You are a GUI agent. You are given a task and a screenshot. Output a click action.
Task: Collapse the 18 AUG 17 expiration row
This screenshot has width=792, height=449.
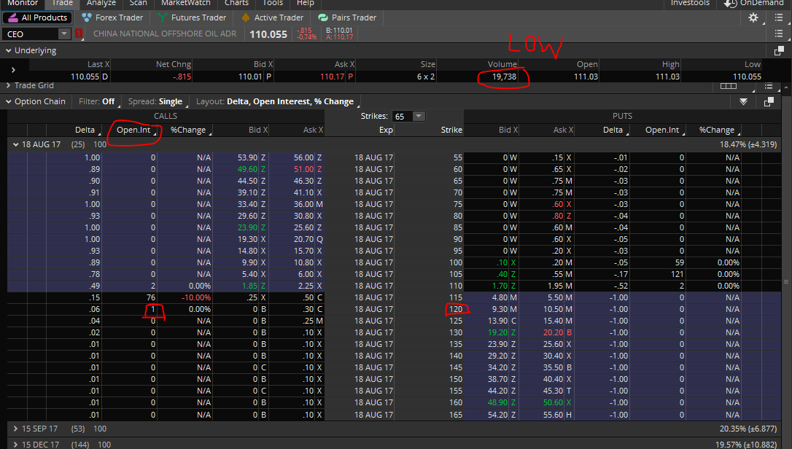pos(15,145)
